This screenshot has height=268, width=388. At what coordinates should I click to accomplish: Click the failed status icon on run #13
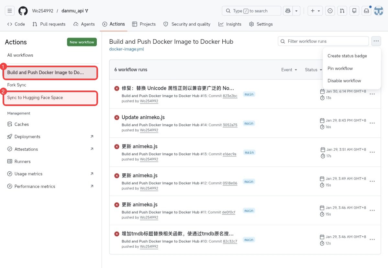click(x=117, y=147)
